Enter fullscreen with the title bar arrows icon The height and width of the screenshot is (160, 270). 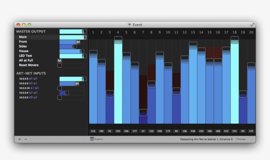[x=252, y=25]
